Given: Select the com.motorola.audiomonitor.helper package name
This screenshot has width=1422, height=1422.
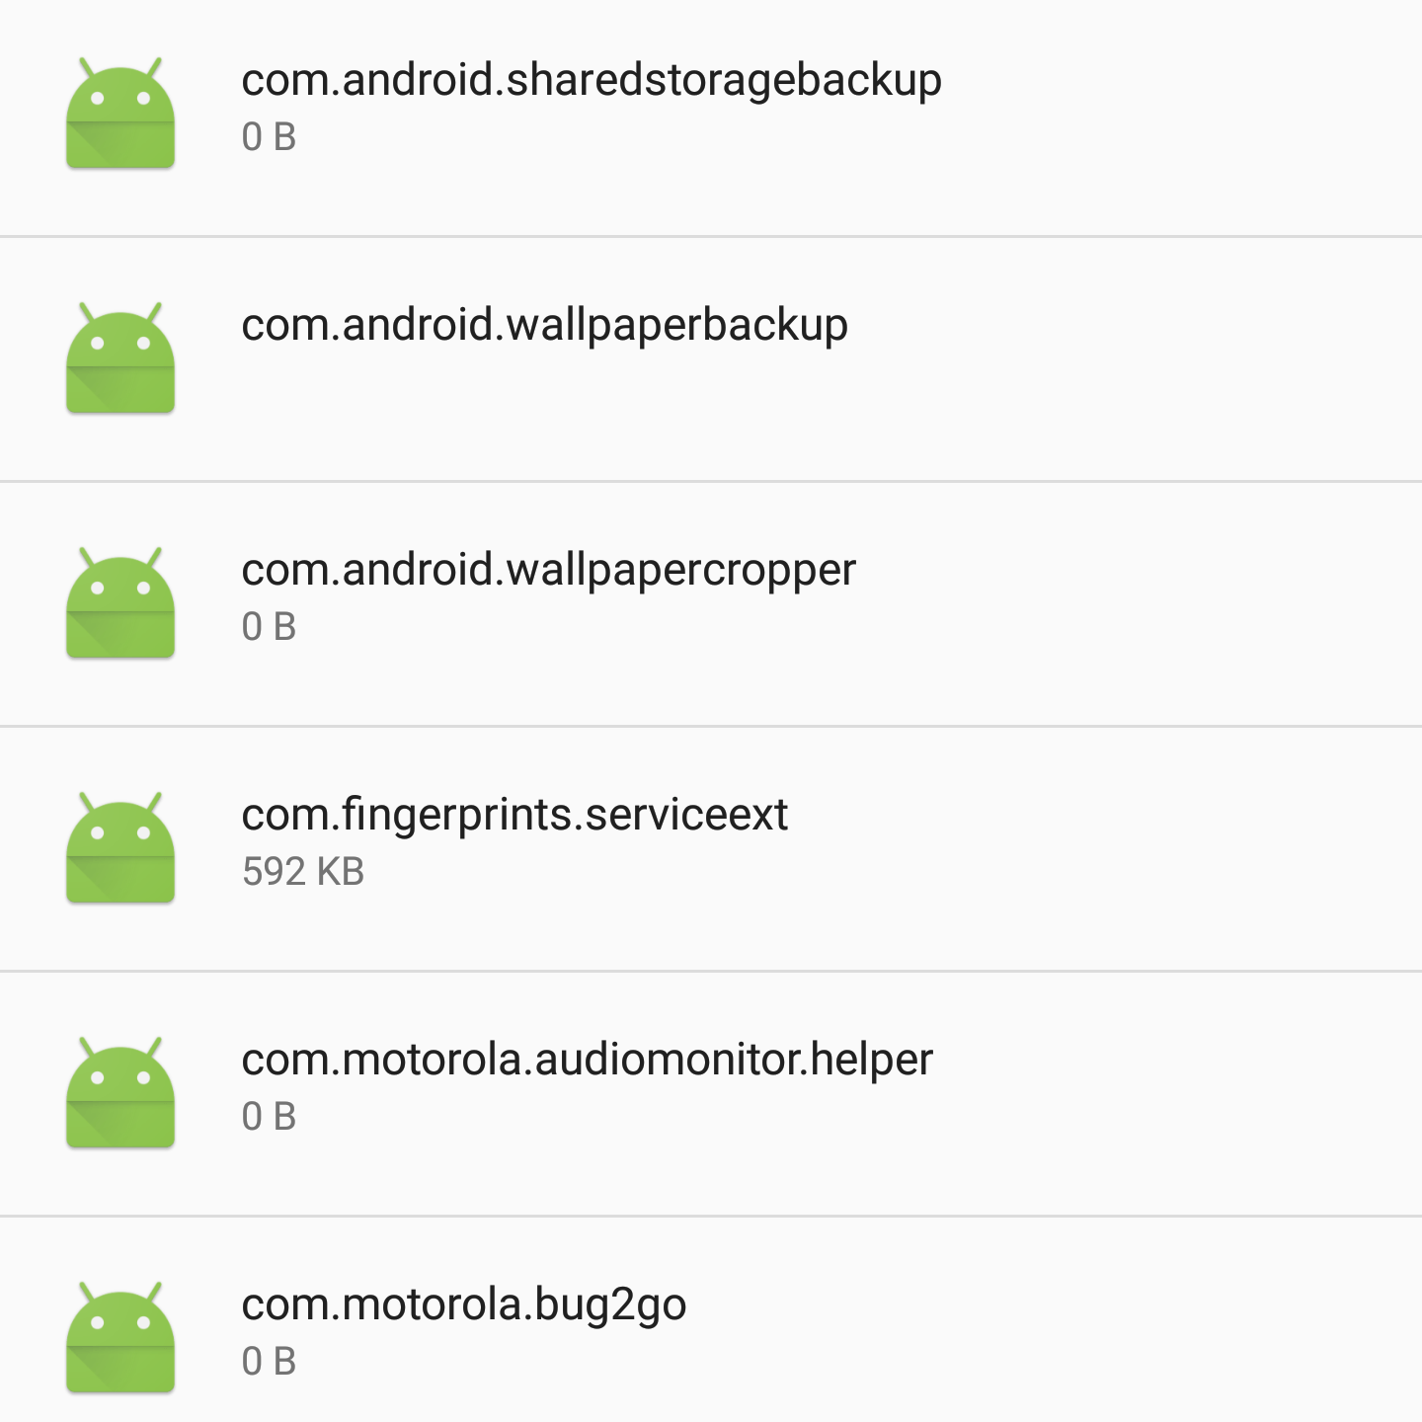Looking at the screenshot, I should click(587, 1060).
